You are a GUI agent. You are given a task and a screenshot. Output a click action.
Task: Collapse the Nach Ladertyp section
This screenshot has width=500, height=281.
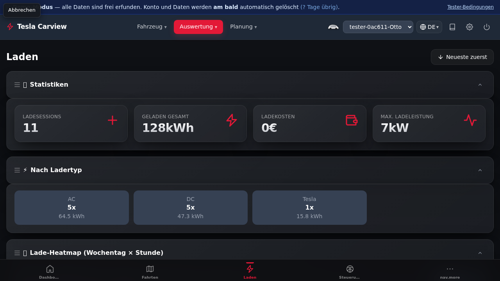[x=480, y=170]
